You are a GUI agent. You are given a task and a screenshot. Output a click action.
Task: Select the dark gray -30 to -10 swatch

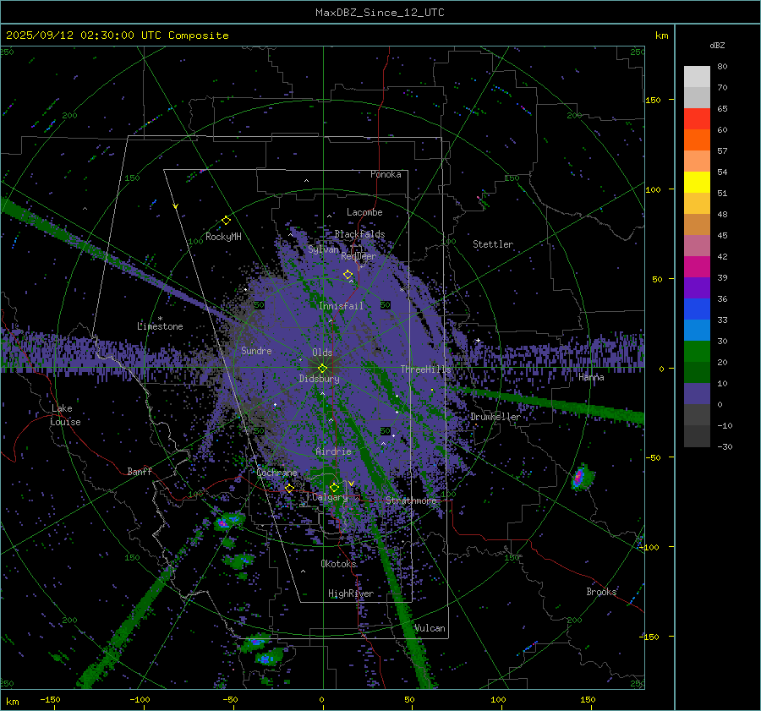click(697, 436)
